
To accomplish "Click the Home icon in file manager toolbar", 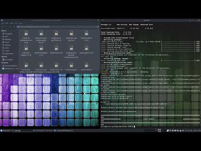I will [x=14, y=27].
